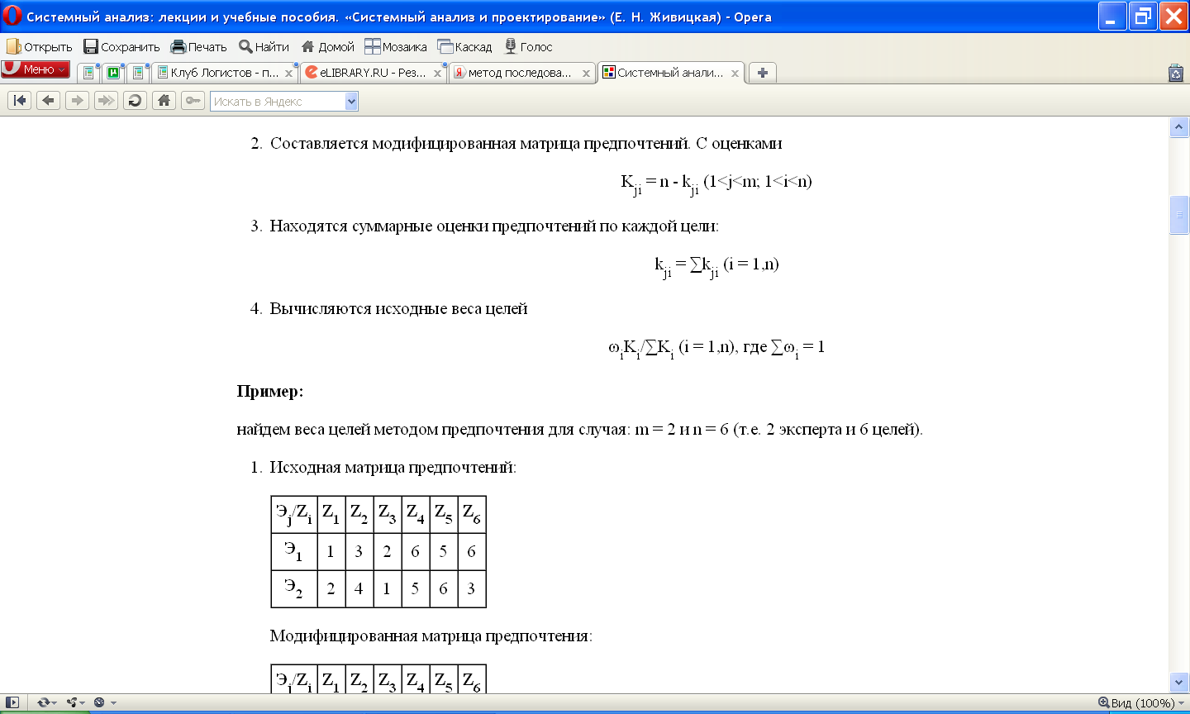Viewport: 1190px width, 714px height.
Task: Expand the Yandex search engine dropdown
Action: (351, 102)
